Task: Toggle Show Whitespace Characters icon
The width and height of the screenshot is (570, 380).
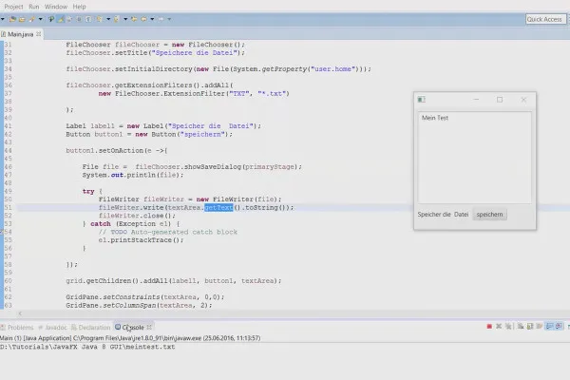Action: coord(88,19)
